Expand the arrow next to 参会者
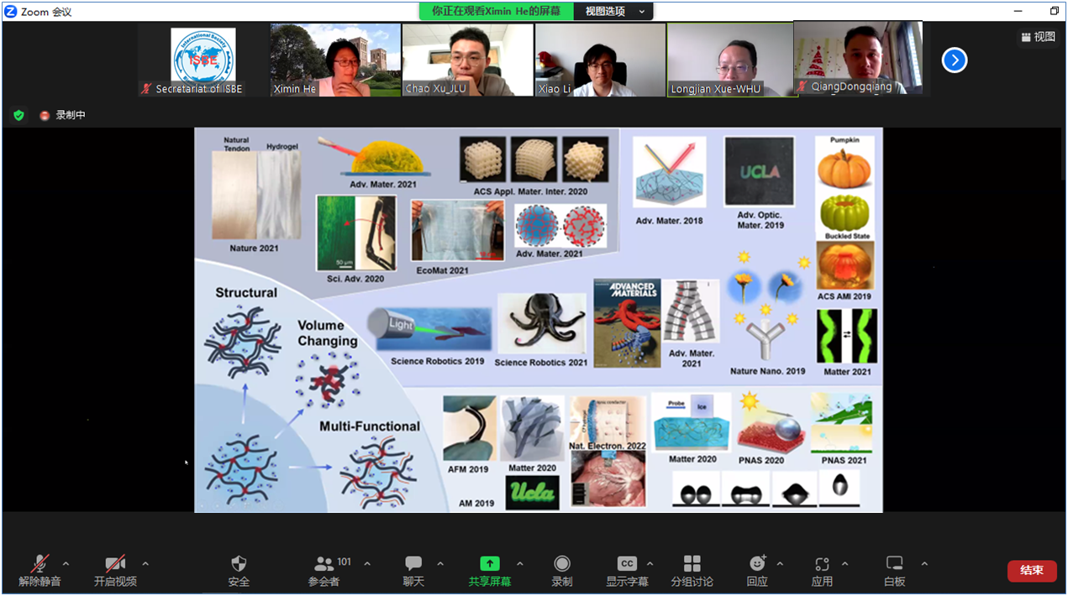Screen dimensions: 1068x596 click(367, 563)
